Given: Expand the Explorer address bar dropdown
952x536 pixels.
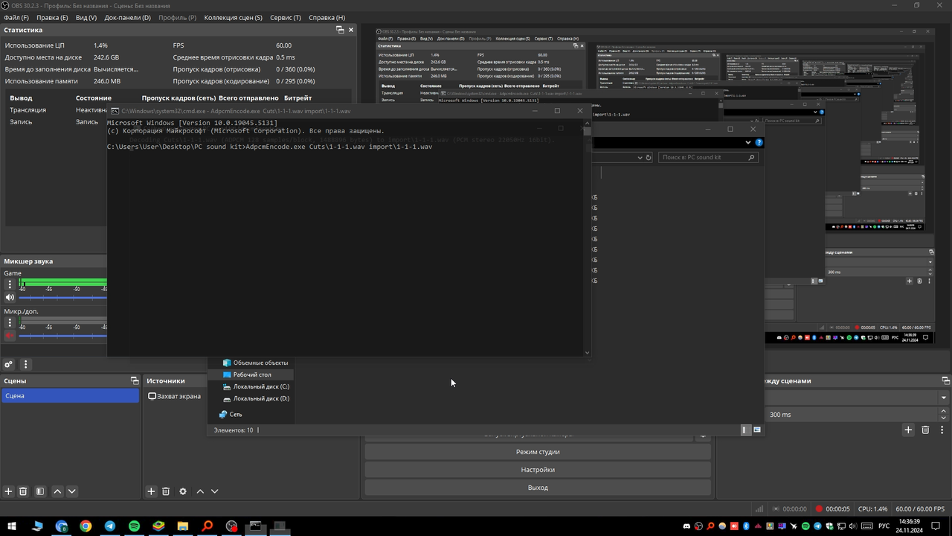Looking at the screenshot, I should pos(639,157).
